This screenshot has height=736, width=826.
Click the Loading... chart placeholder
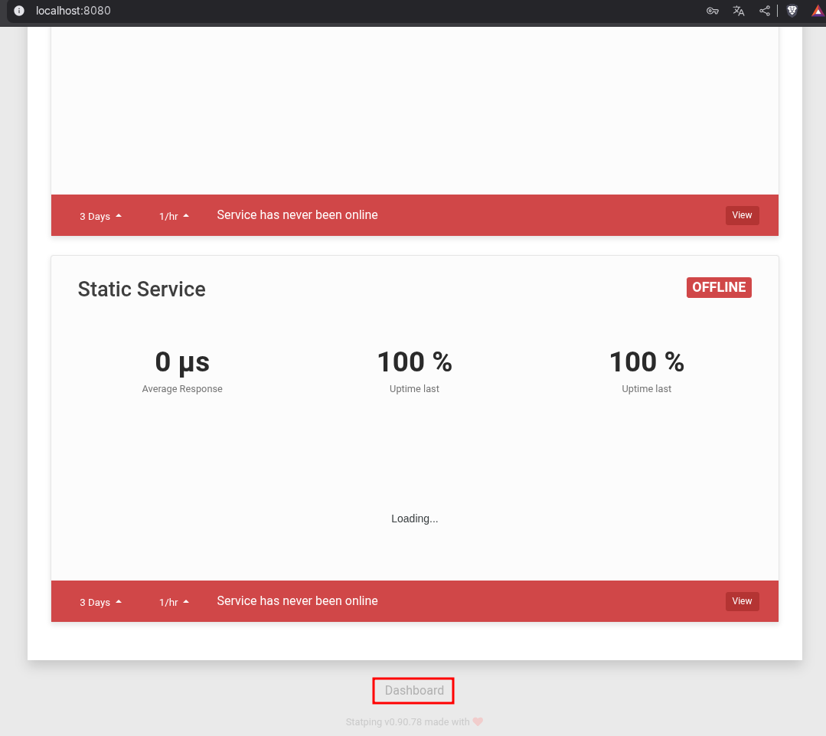coord(414,518)
